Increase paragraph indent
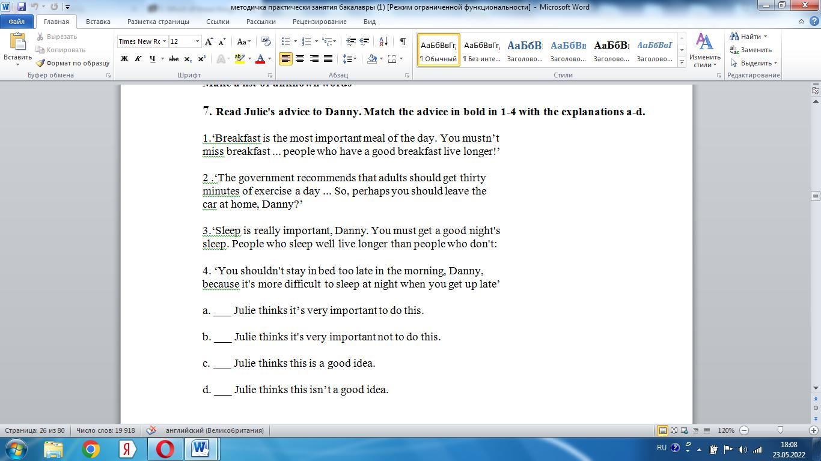 pyautogui.click(x=364, y=41)
